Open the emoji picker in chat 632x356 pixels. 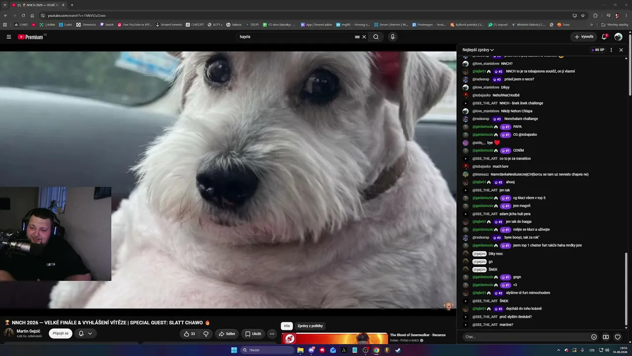pos(594,337)
